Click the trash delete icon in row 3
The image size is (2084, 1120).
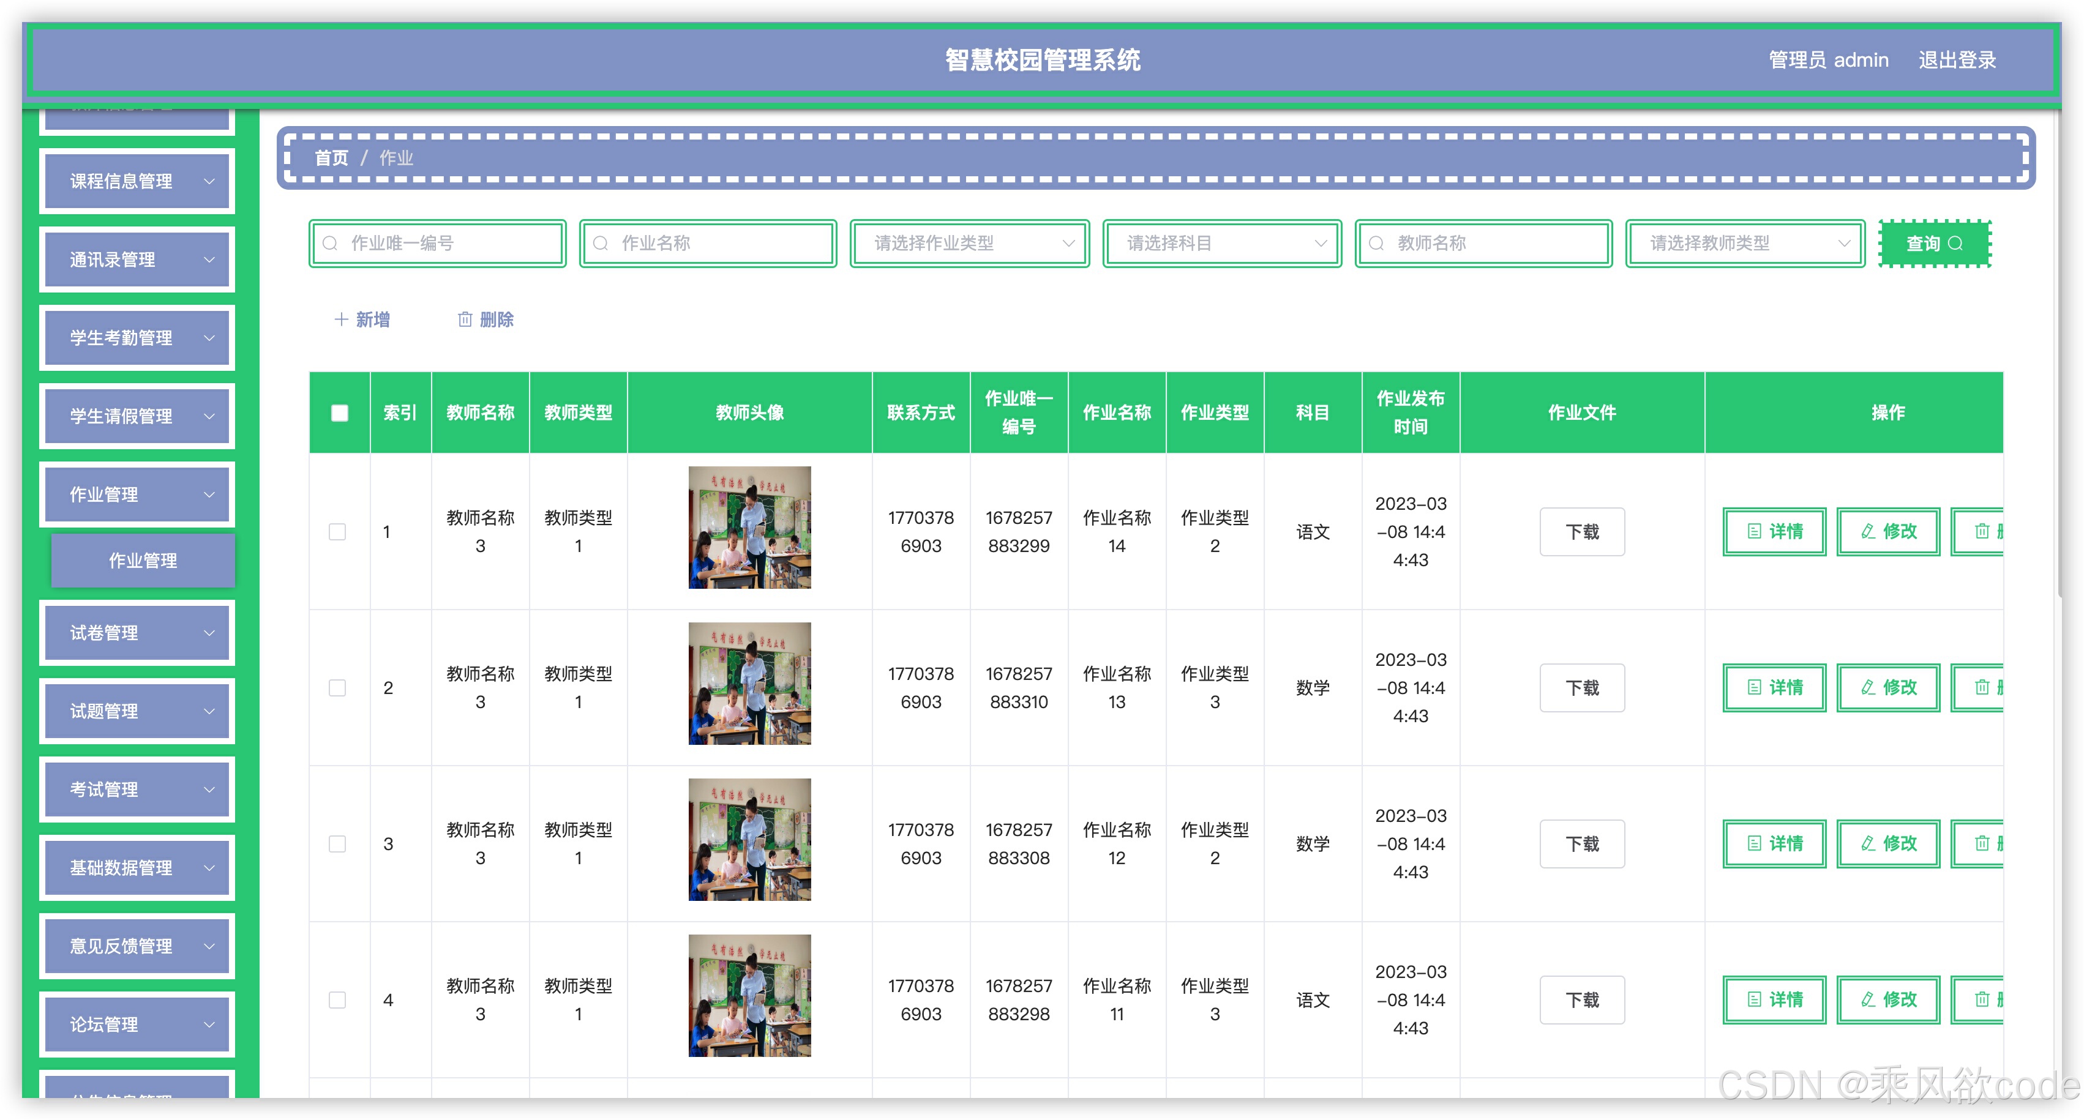click(x=1981, y=843)
